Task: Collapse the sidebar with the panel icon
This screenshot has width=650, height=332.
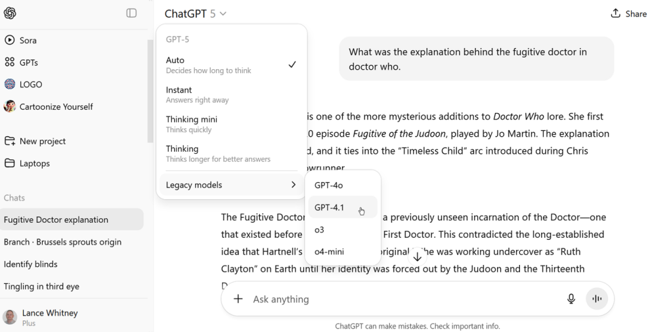Action: click(131, 13)
